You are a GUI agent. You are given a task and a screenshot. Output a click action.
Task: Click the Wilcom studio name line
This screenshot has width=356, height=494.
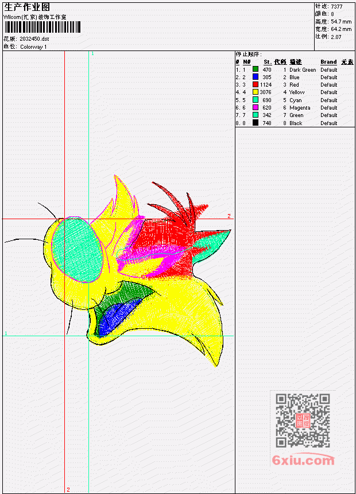click(34, 17)
